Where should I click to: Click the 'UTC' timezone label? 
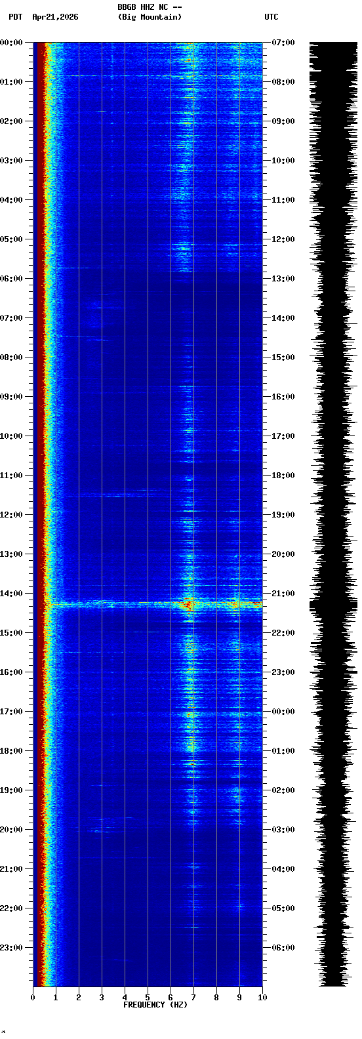(x=271, y=17)
